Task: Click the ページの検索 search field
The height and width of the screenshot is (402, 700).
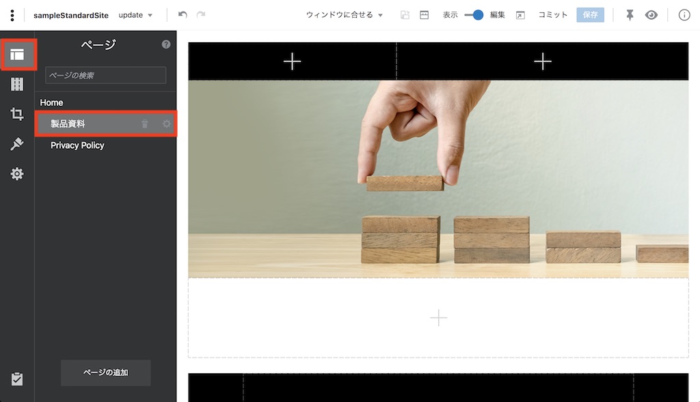Action: point(105,75)
